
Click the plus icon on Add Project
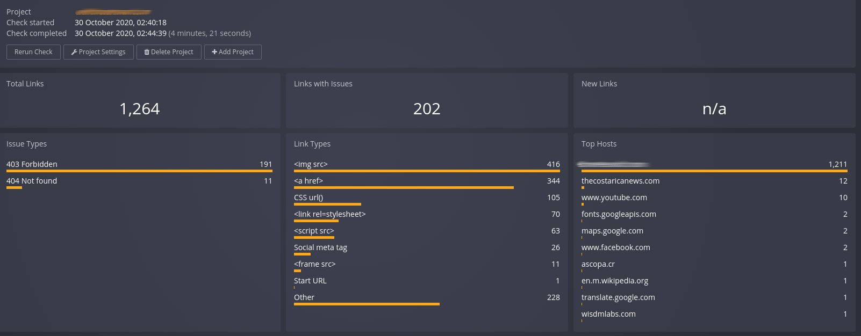pos(214,52)
